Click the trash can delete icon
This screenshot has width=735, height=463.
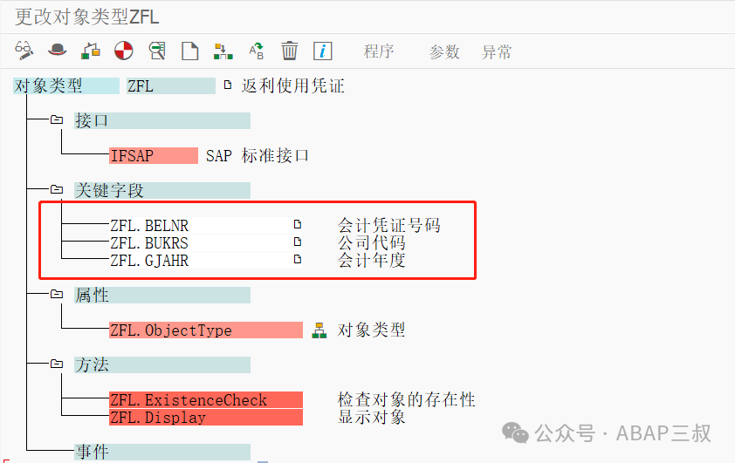click(289, 51)
